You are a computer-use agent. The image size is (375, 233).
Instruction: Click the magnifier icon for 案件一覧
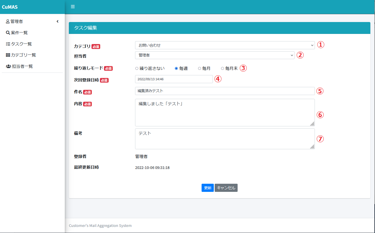click(x=8, y=33)
